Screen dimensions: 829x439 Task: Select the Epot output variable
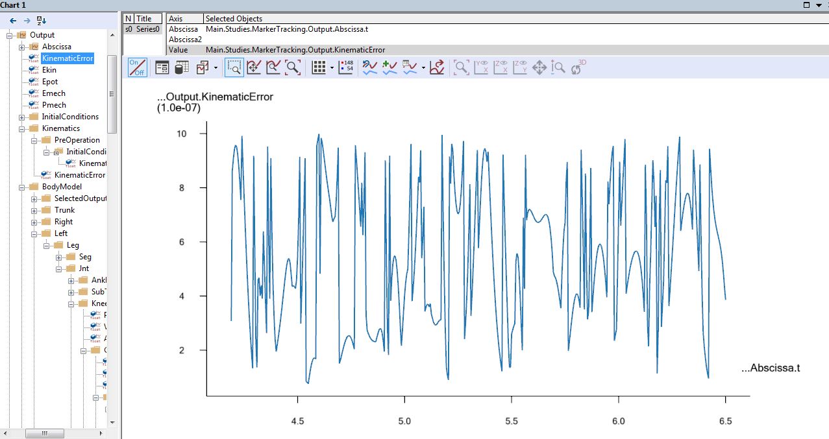pos(50,82)
